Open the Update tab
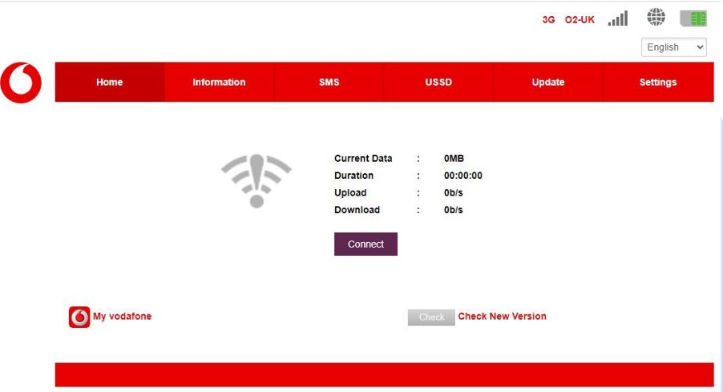Viewport: 723px width, 392px height. pos(548,83)
